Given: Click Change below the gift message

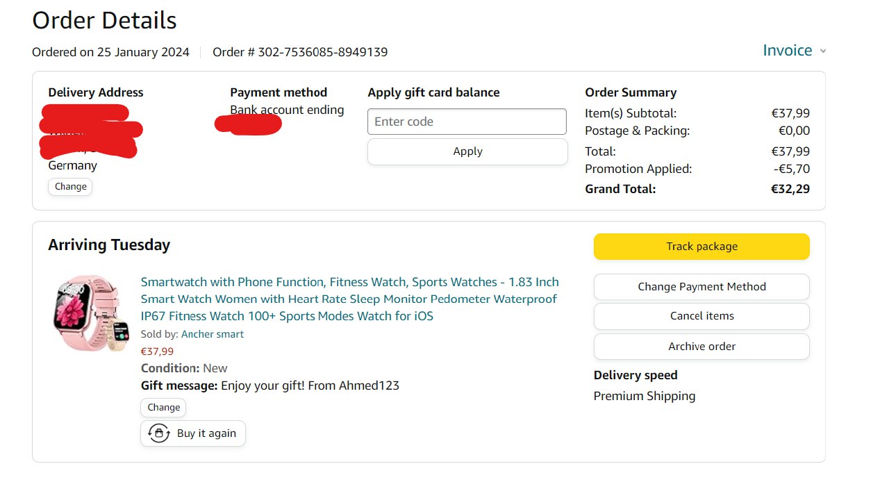Looking at the screenshot, I should click(164, 408).
